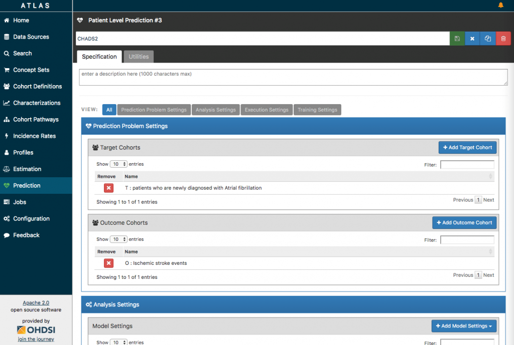Image resolution: width=514 pixels, height=345 pixels.
Task: Click the Model Settings filter field
Action: (x=467, y=342)
